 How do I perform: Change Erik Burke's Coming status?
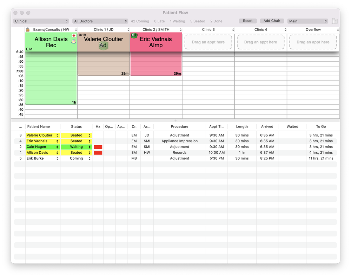click(x=76, y=158)
